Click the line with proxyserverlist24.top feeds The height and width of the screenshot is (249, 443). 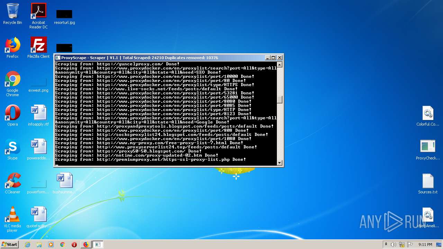coord(156,147)
